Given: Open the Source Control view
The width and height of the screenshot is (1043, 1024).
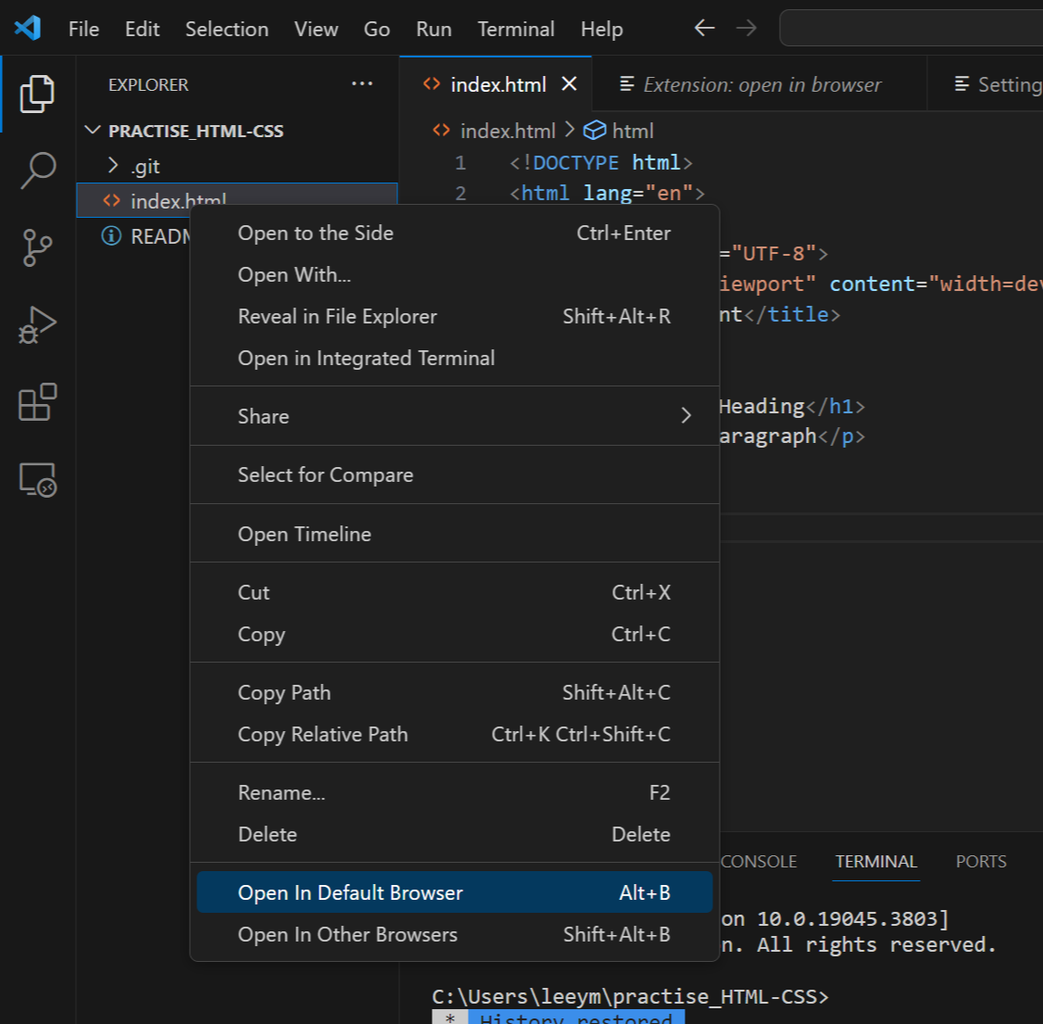Looking at the screenshot, I should click(x=37, y=247).
